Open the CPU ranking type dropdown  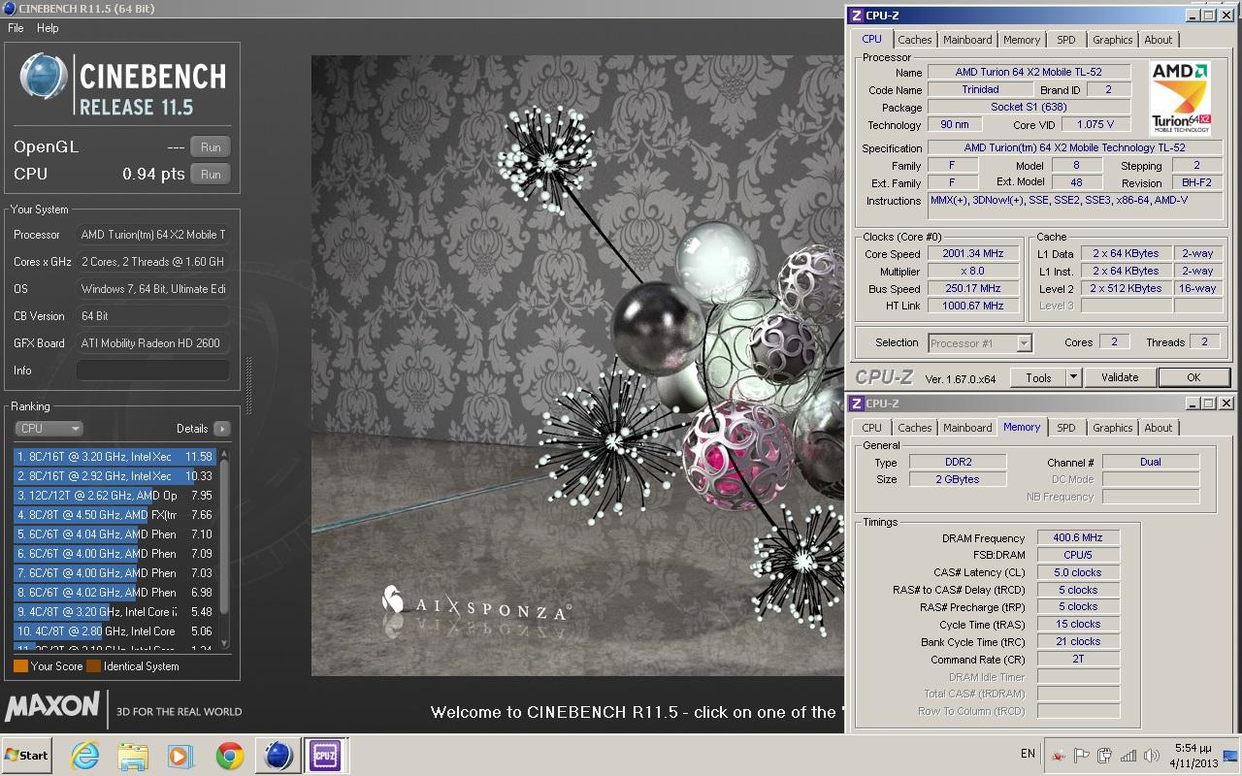pyautogui.click(x=49, y=429)
